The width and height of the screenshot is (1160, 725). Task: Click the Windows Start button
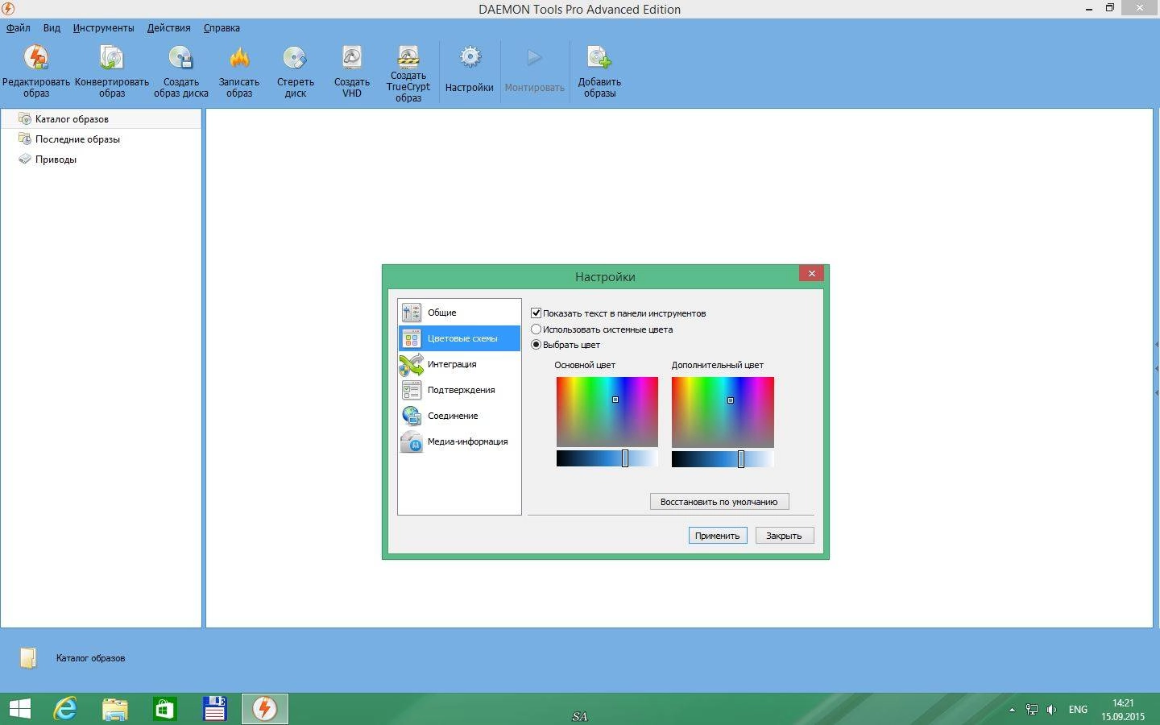coord(19,709)
